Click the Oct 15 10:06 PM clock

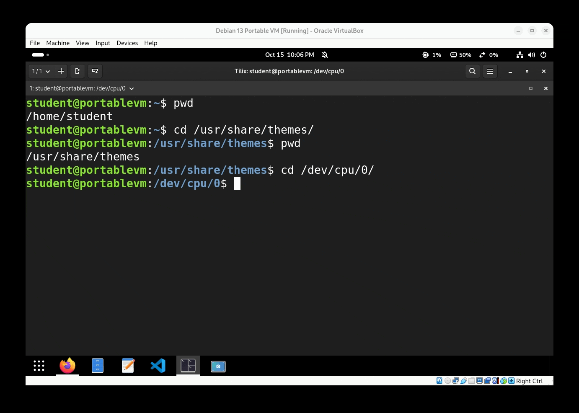point(289,55)
